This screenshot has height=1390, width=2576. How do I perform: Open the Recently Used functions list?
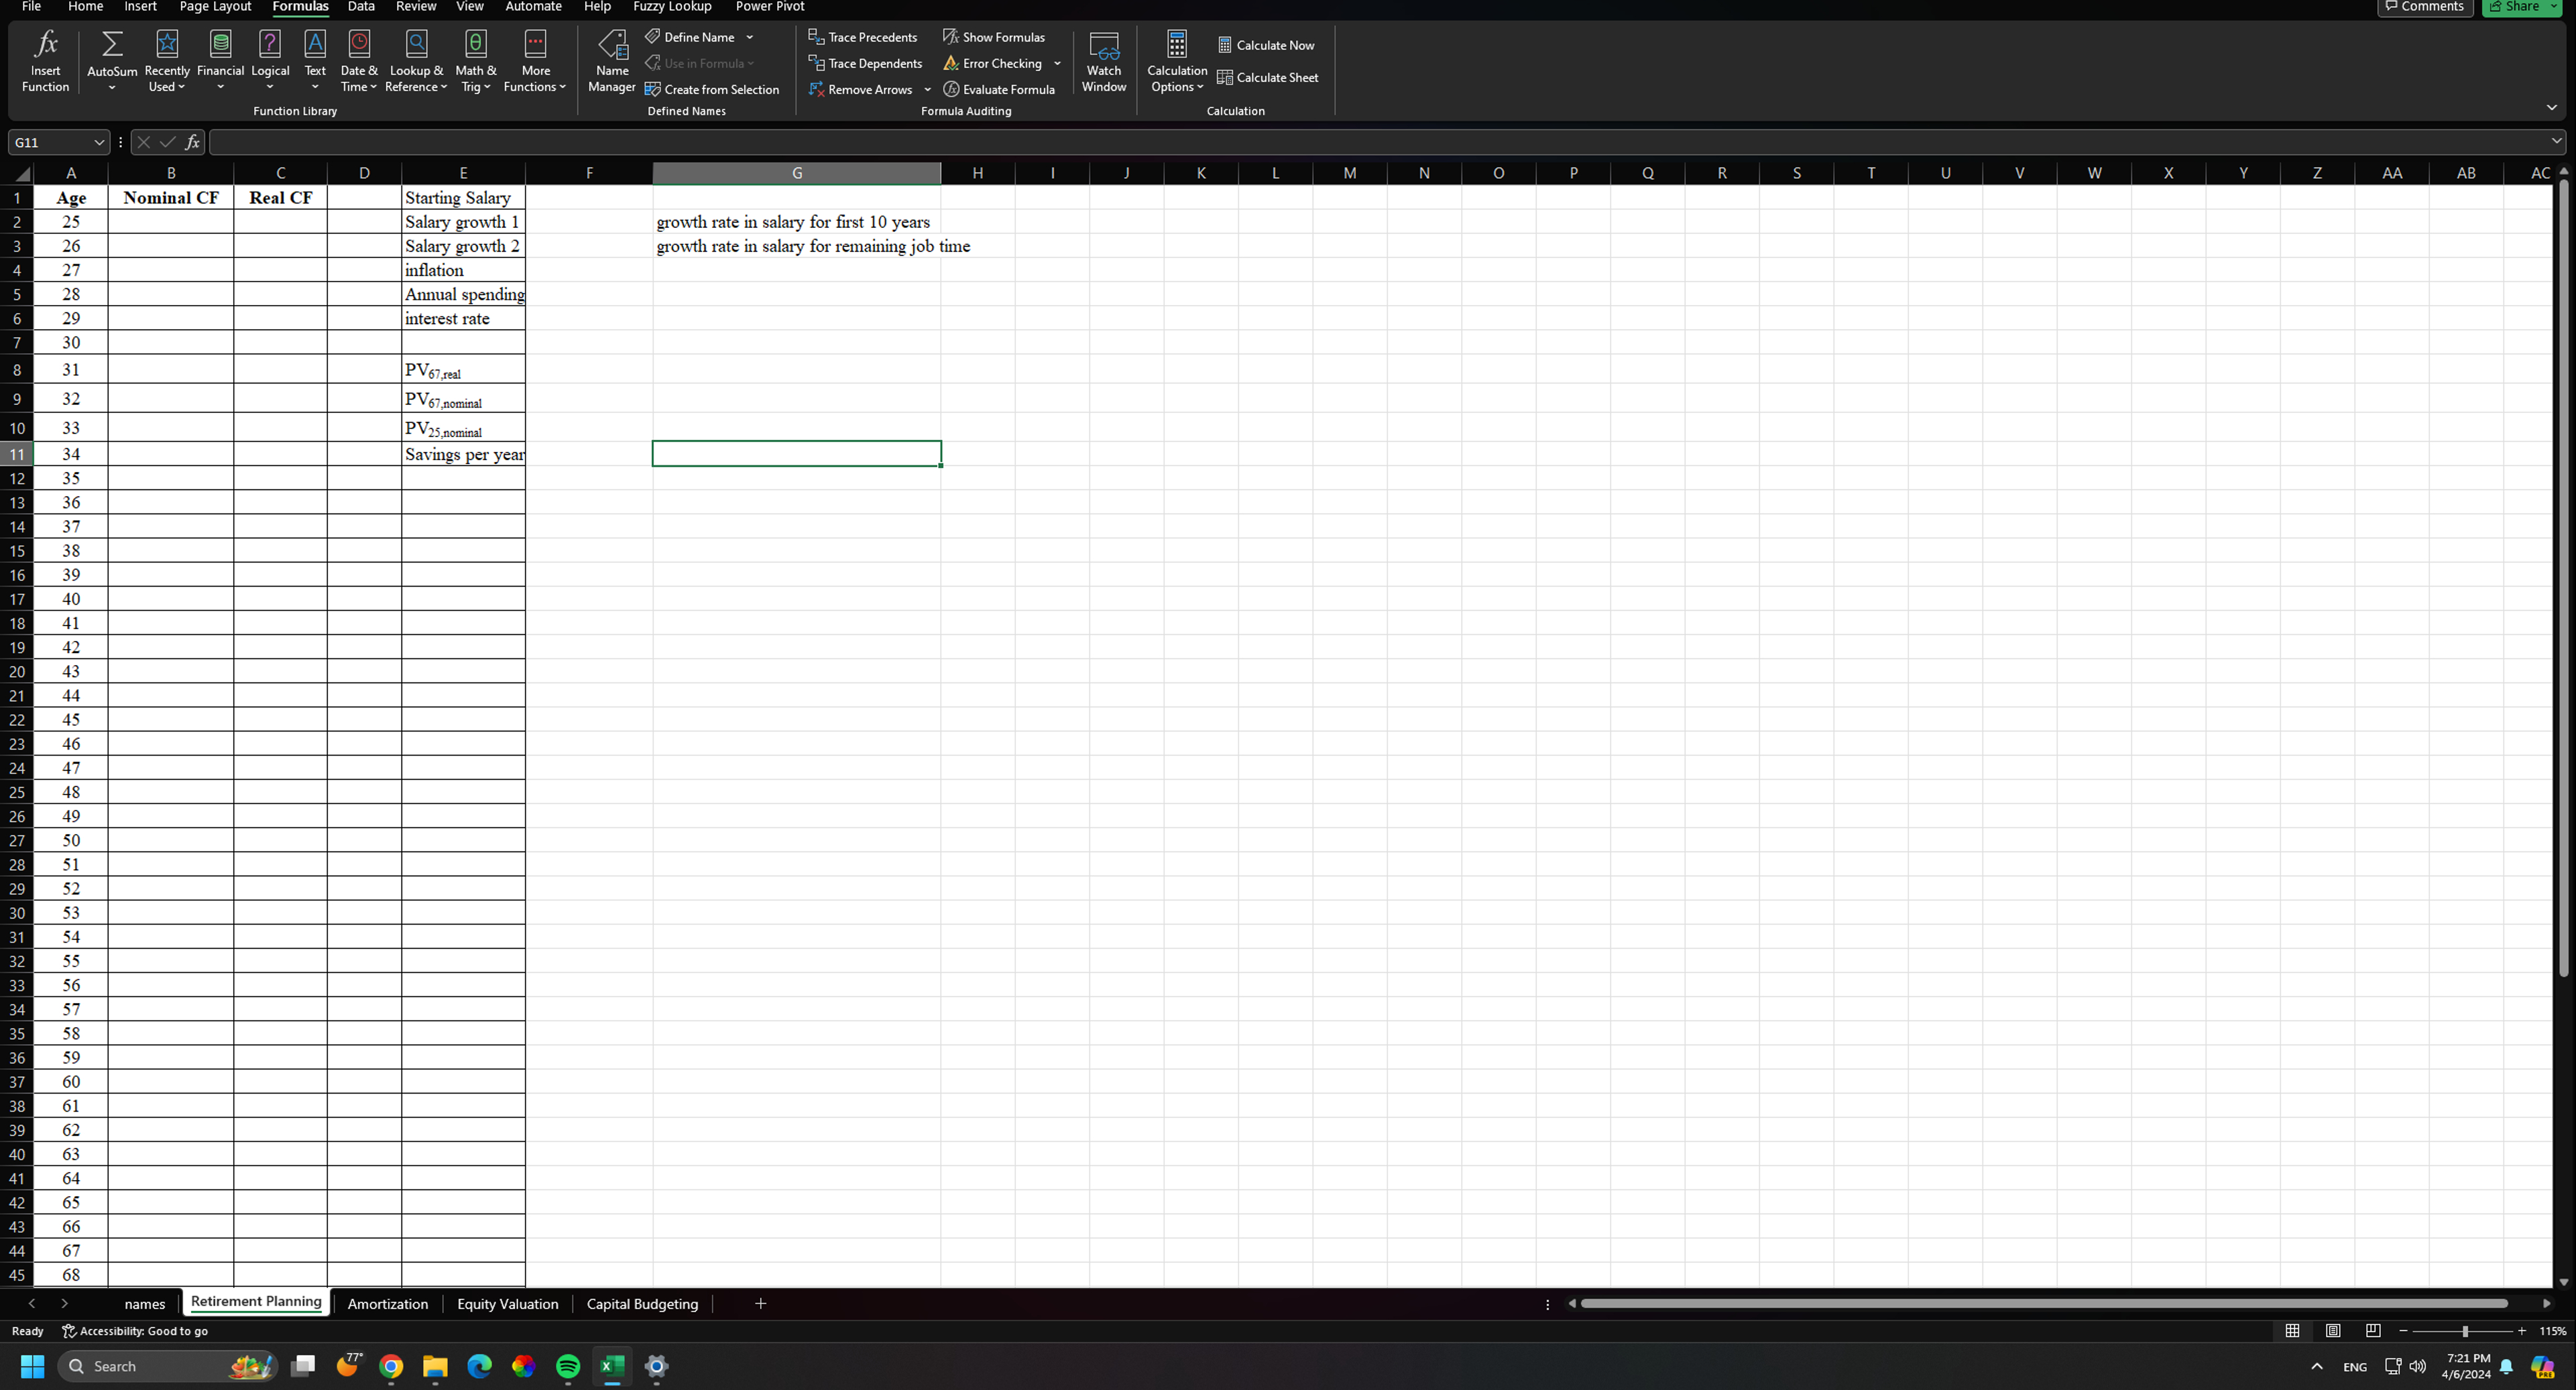(x=167, y=61)
